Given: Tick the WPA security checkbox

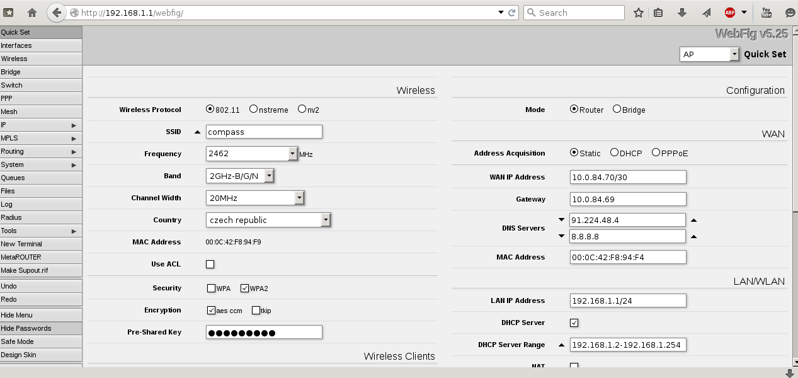Looking at the screenshot, I should (211, 289).
